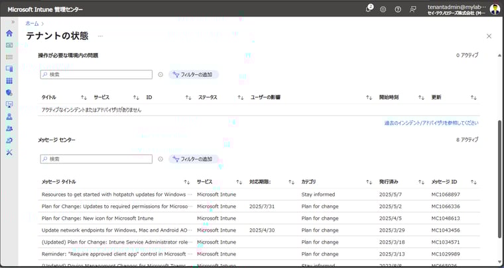Sort messages by メッセージ タイトル column
This screenshot has height=268, width=504.
[x=187, y=182]
